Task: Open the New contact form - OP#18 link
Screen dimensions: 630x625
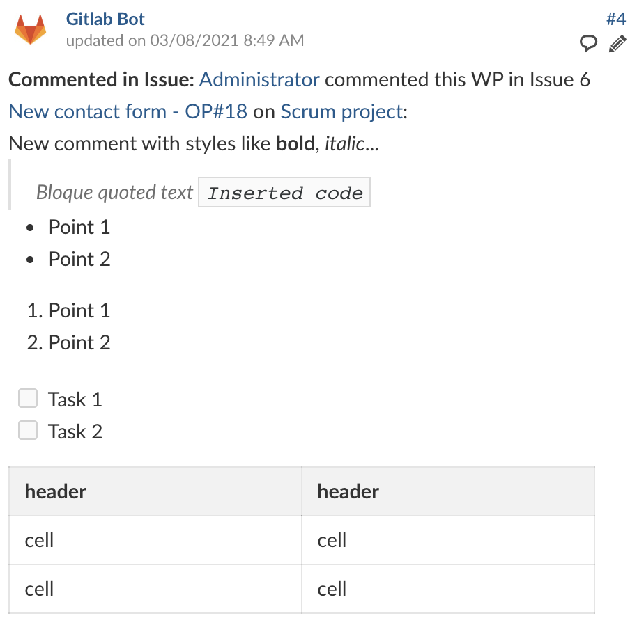Action: pyautogui.click(x=128, y=111)
